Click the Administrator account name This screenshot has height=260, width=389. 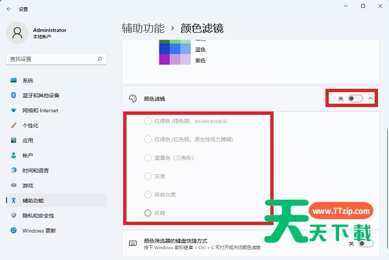pyautogui.click(x=50, y=30)
